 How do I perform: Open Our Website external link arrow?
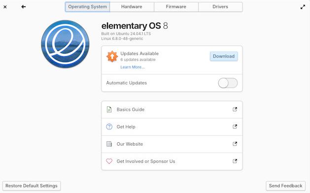point(235,144)
